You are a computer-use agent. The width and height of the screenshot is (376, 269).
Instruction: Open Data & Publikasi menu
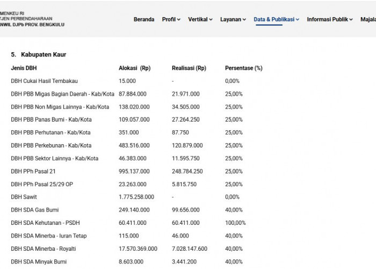(x=276, y=19)
